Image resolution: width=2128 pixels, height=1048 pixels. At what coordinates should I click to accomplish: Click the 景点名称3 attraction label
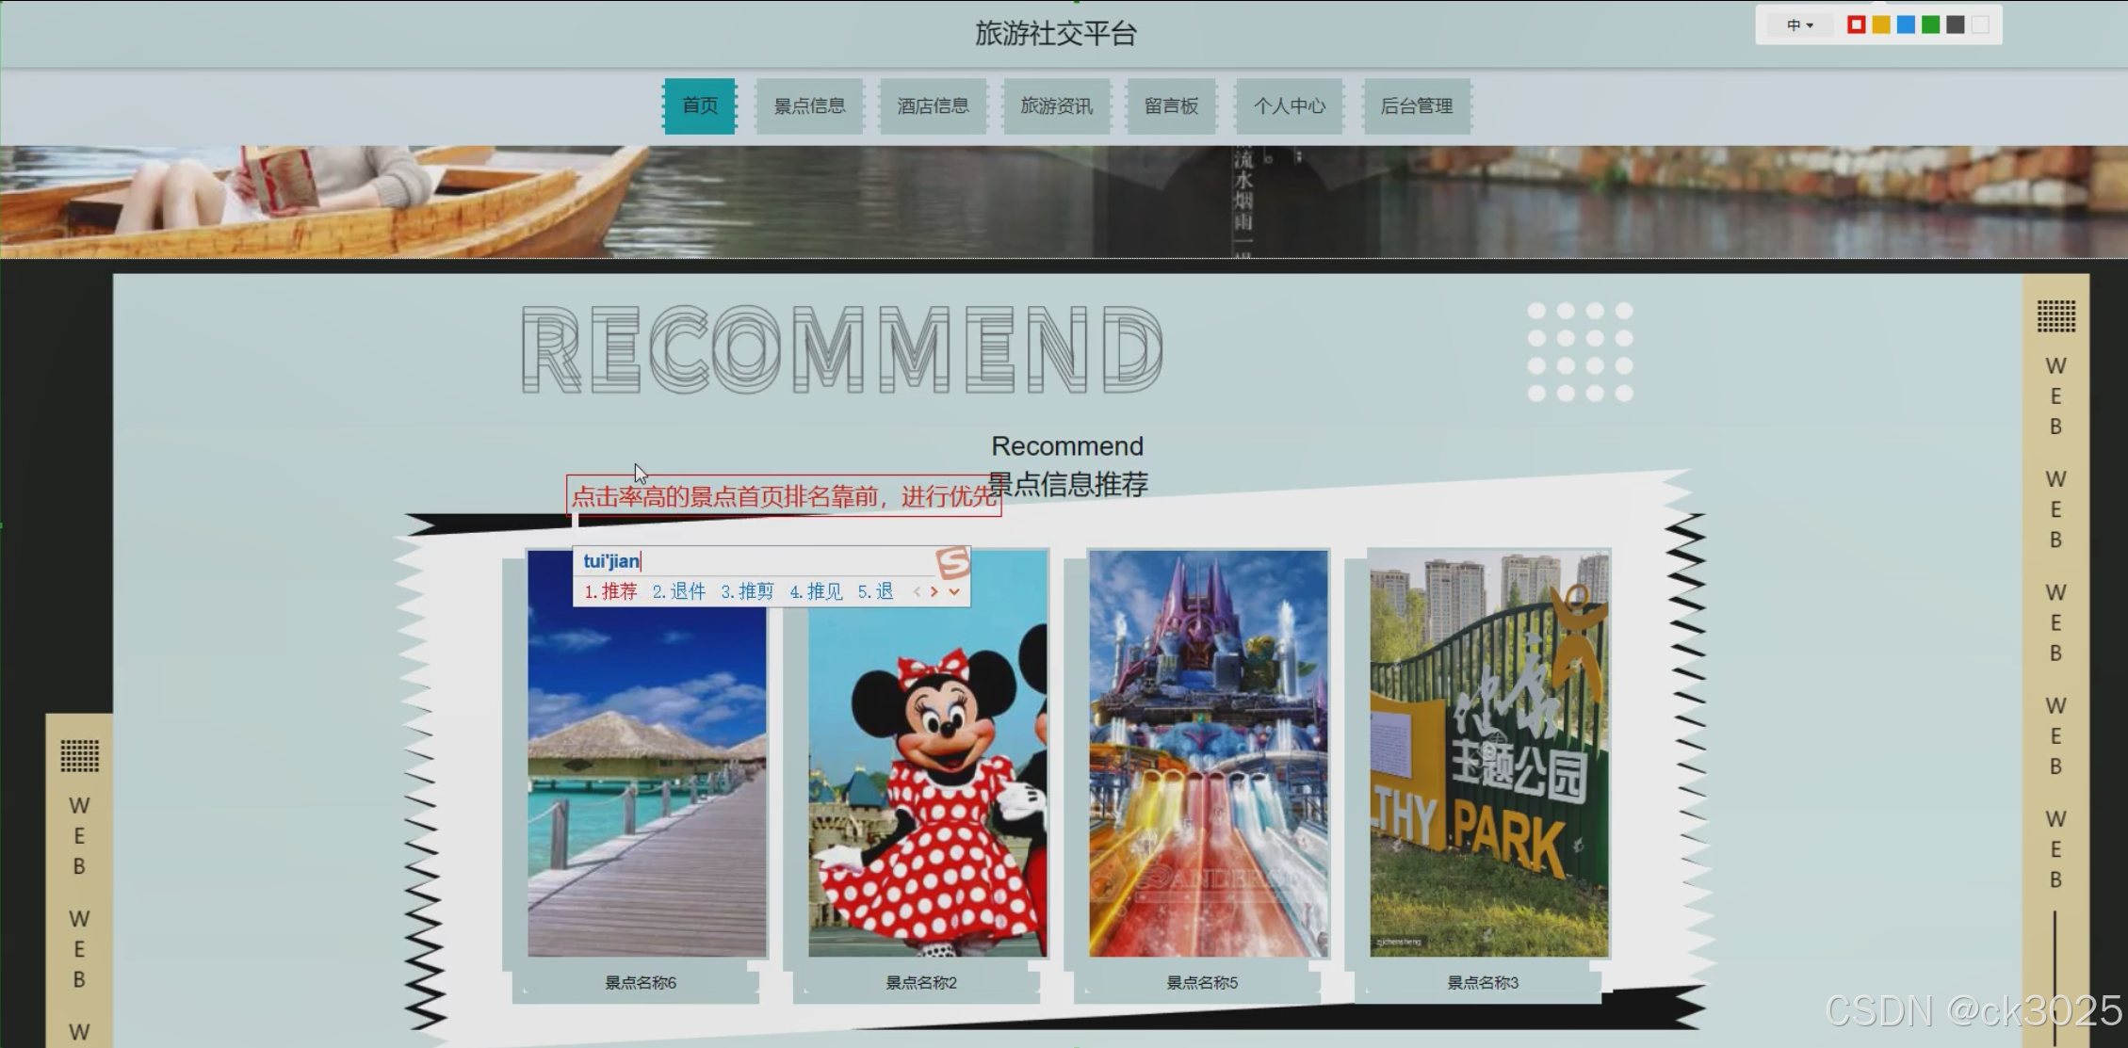point(1482,983)
